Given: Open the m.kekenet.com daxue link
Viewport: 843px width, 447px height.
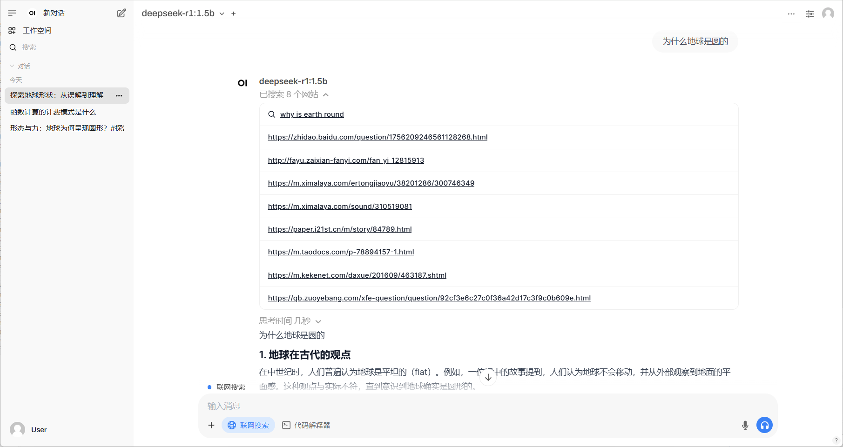Looking at the screenshot, I should tap(357, 275).
